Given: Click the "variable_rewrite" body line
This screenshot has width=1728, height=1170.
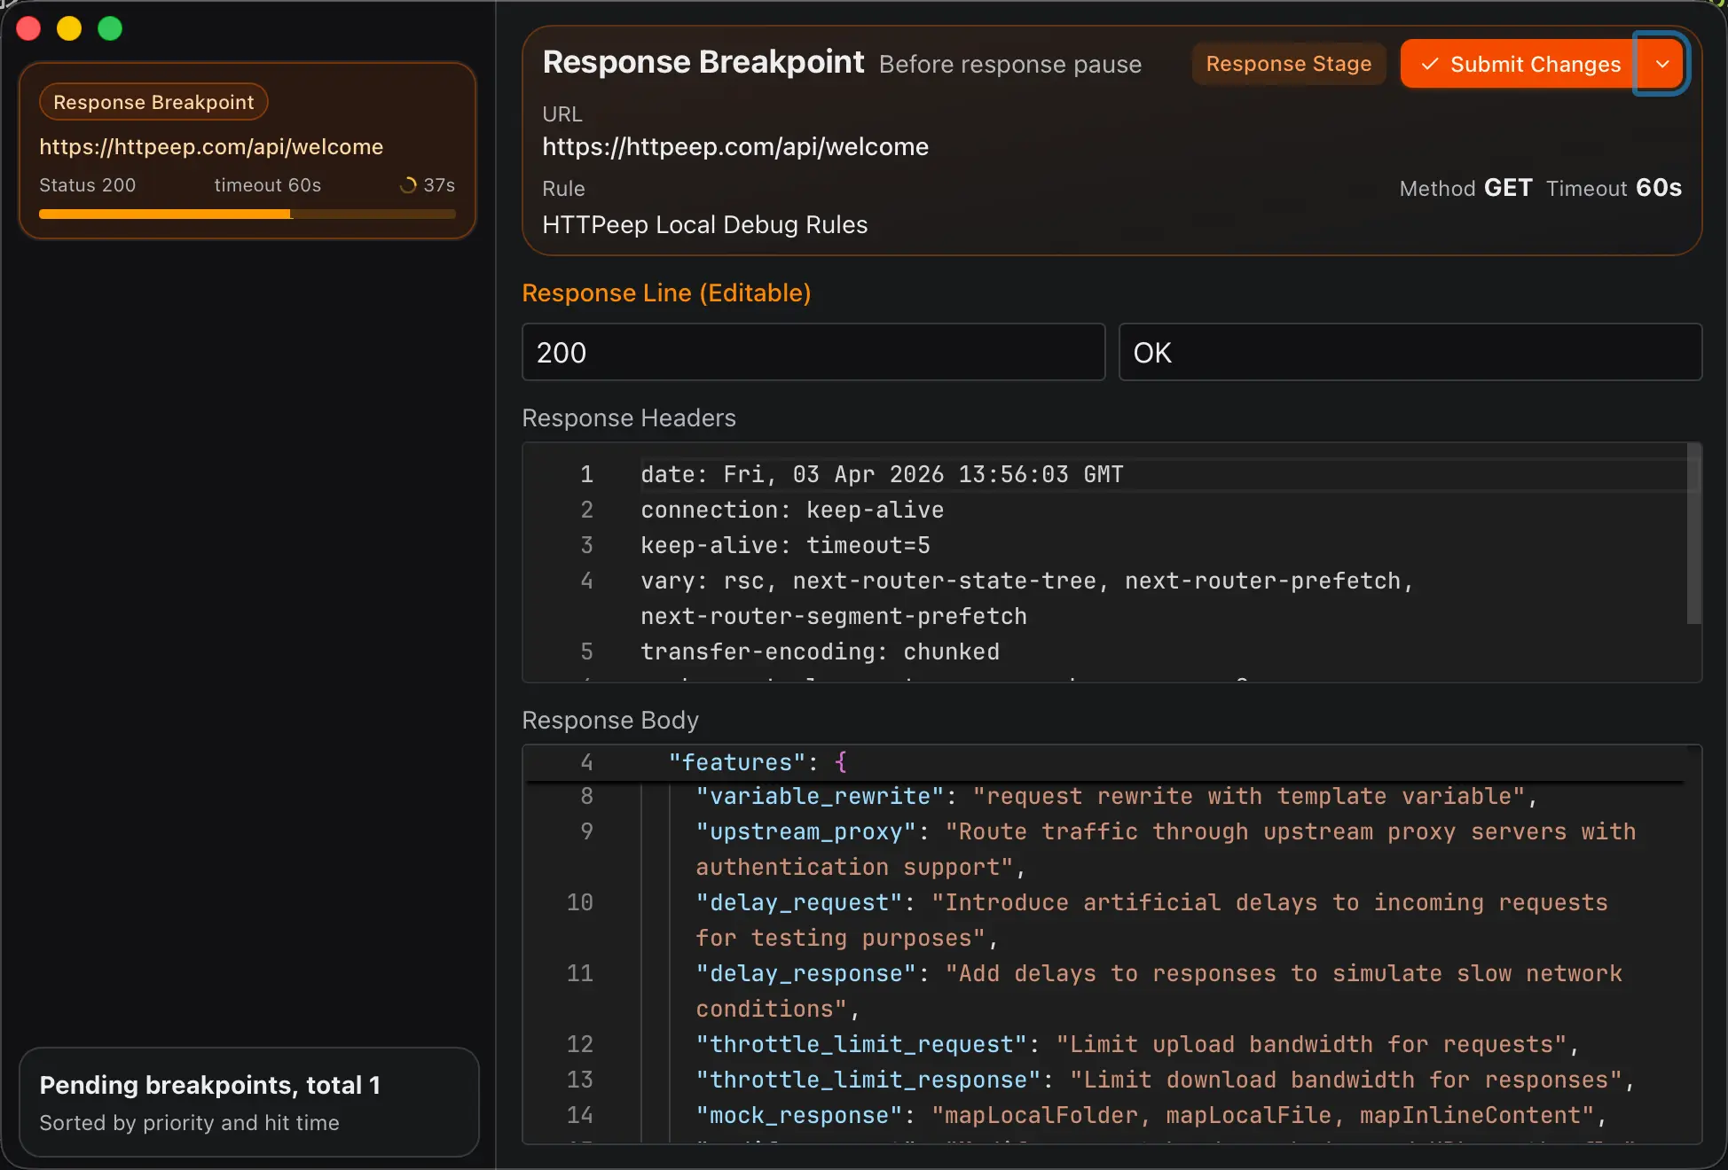Looking at the screenshot, I should pyautogui.click(x=1116, y=796).
